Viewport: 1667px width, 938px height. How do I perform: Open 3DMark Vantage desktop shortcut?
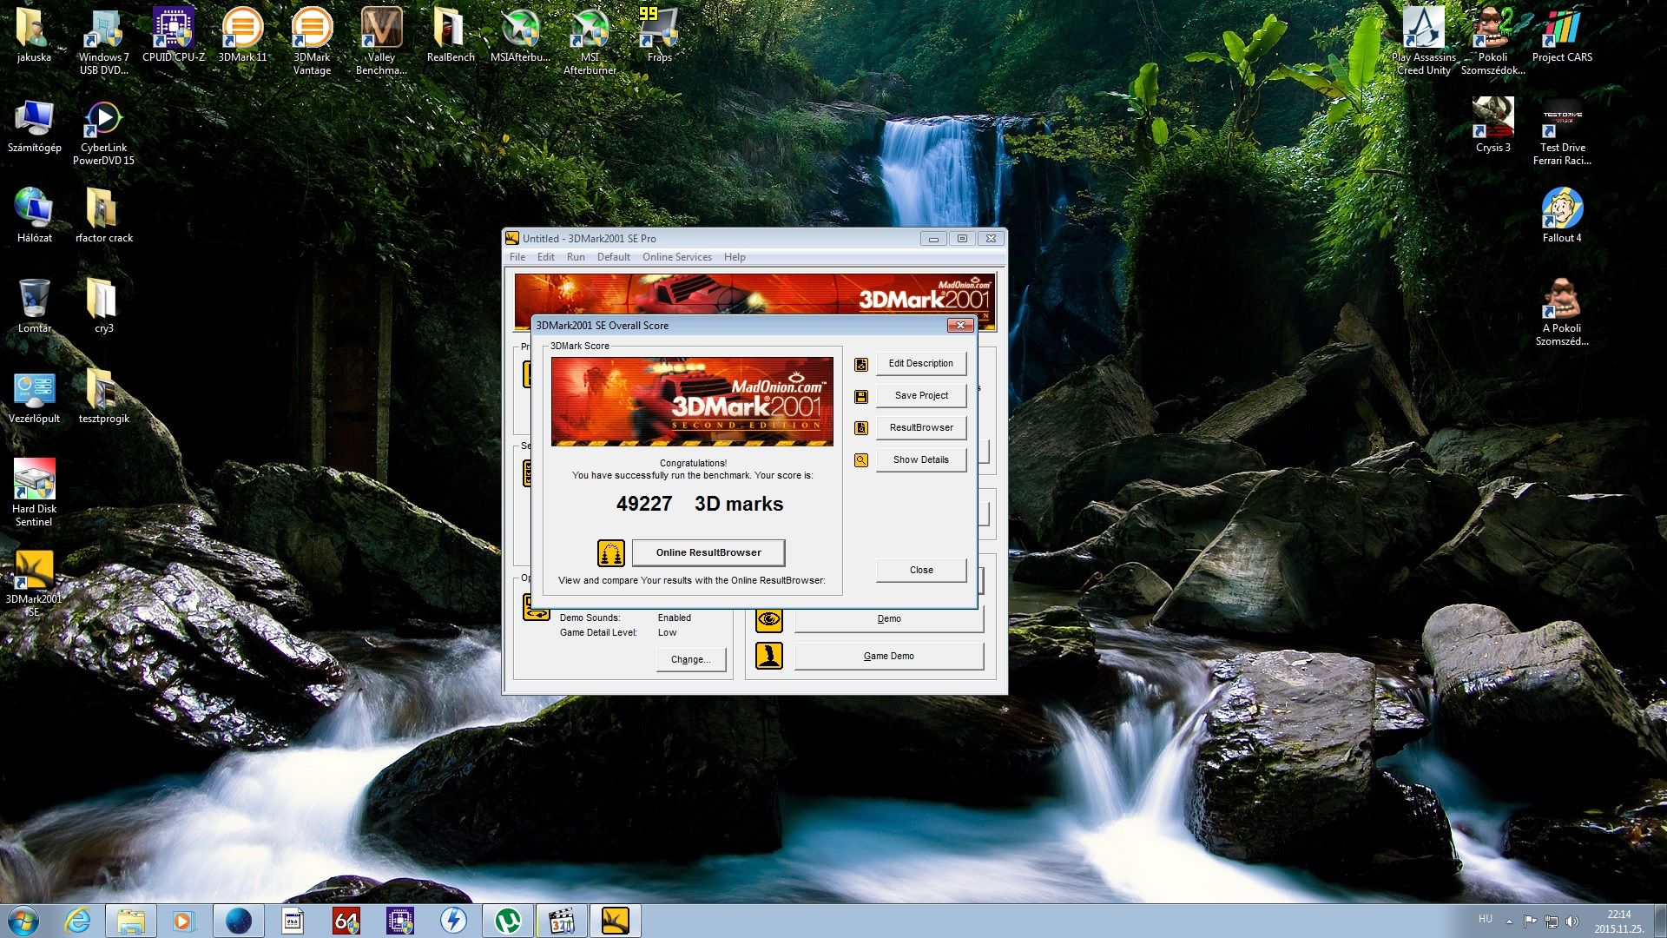[x=312, y=42]
